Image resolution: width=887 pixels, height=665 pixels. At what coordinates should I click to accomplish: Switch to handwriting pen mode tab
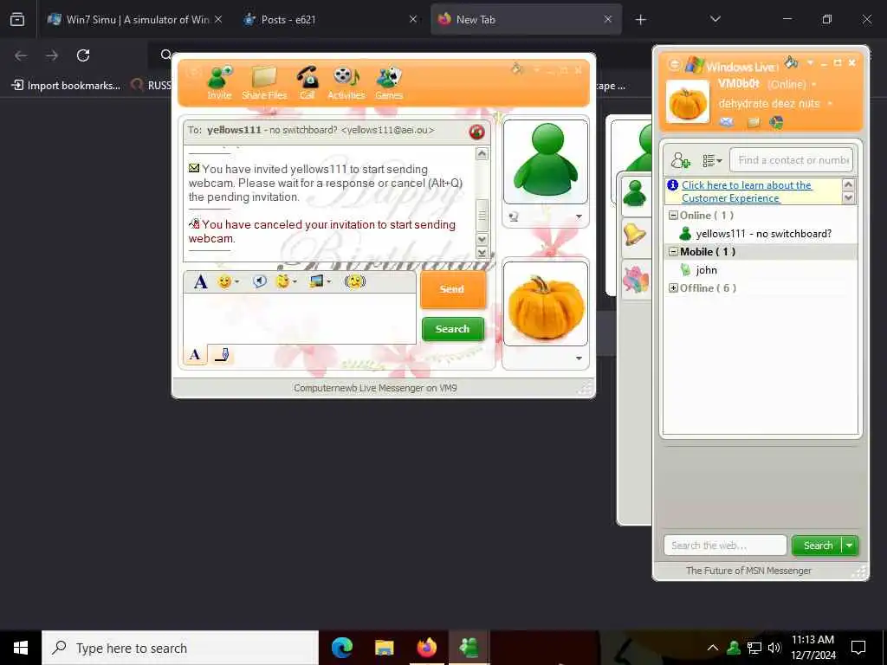tap(223, 354)
